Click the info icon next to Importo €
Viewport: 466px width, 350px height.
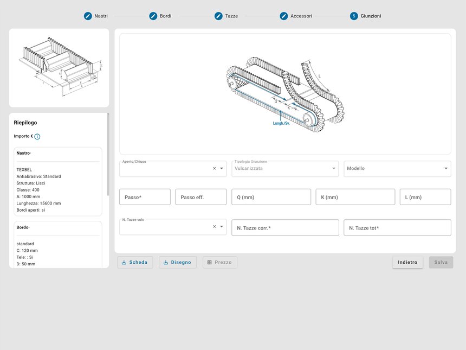tap(37, 137)
